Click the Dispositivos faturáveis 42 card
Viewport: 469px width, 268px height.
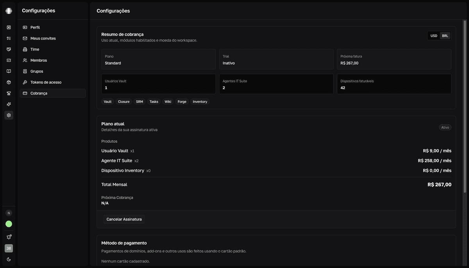[x=394, y=84]
